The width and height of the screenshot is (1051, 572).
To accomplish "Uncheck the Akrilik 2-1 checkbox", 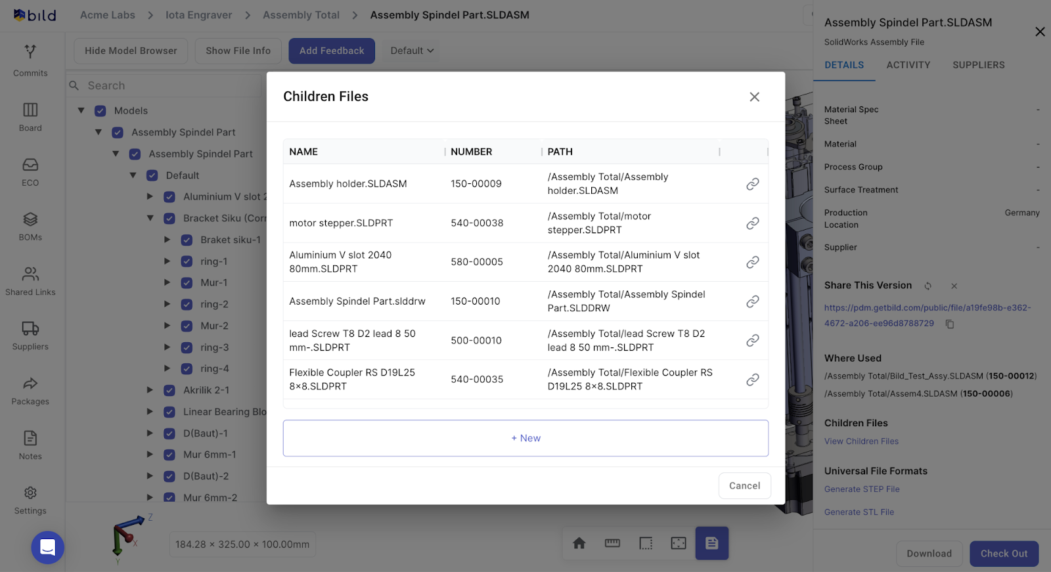I will [x=169, y=391].
